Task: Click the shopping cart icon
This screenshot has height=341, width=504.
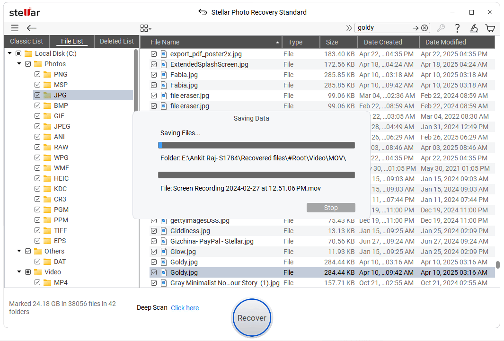Action: [490, 28]
